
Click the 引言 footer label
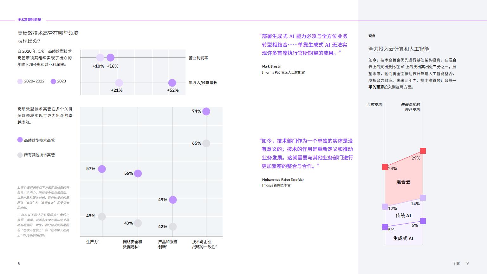click(457, 263)
